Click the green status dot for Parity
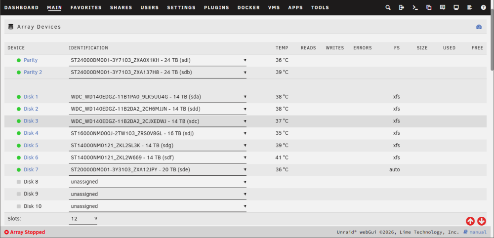Screen dimensions: 494x238 [19, 60]
